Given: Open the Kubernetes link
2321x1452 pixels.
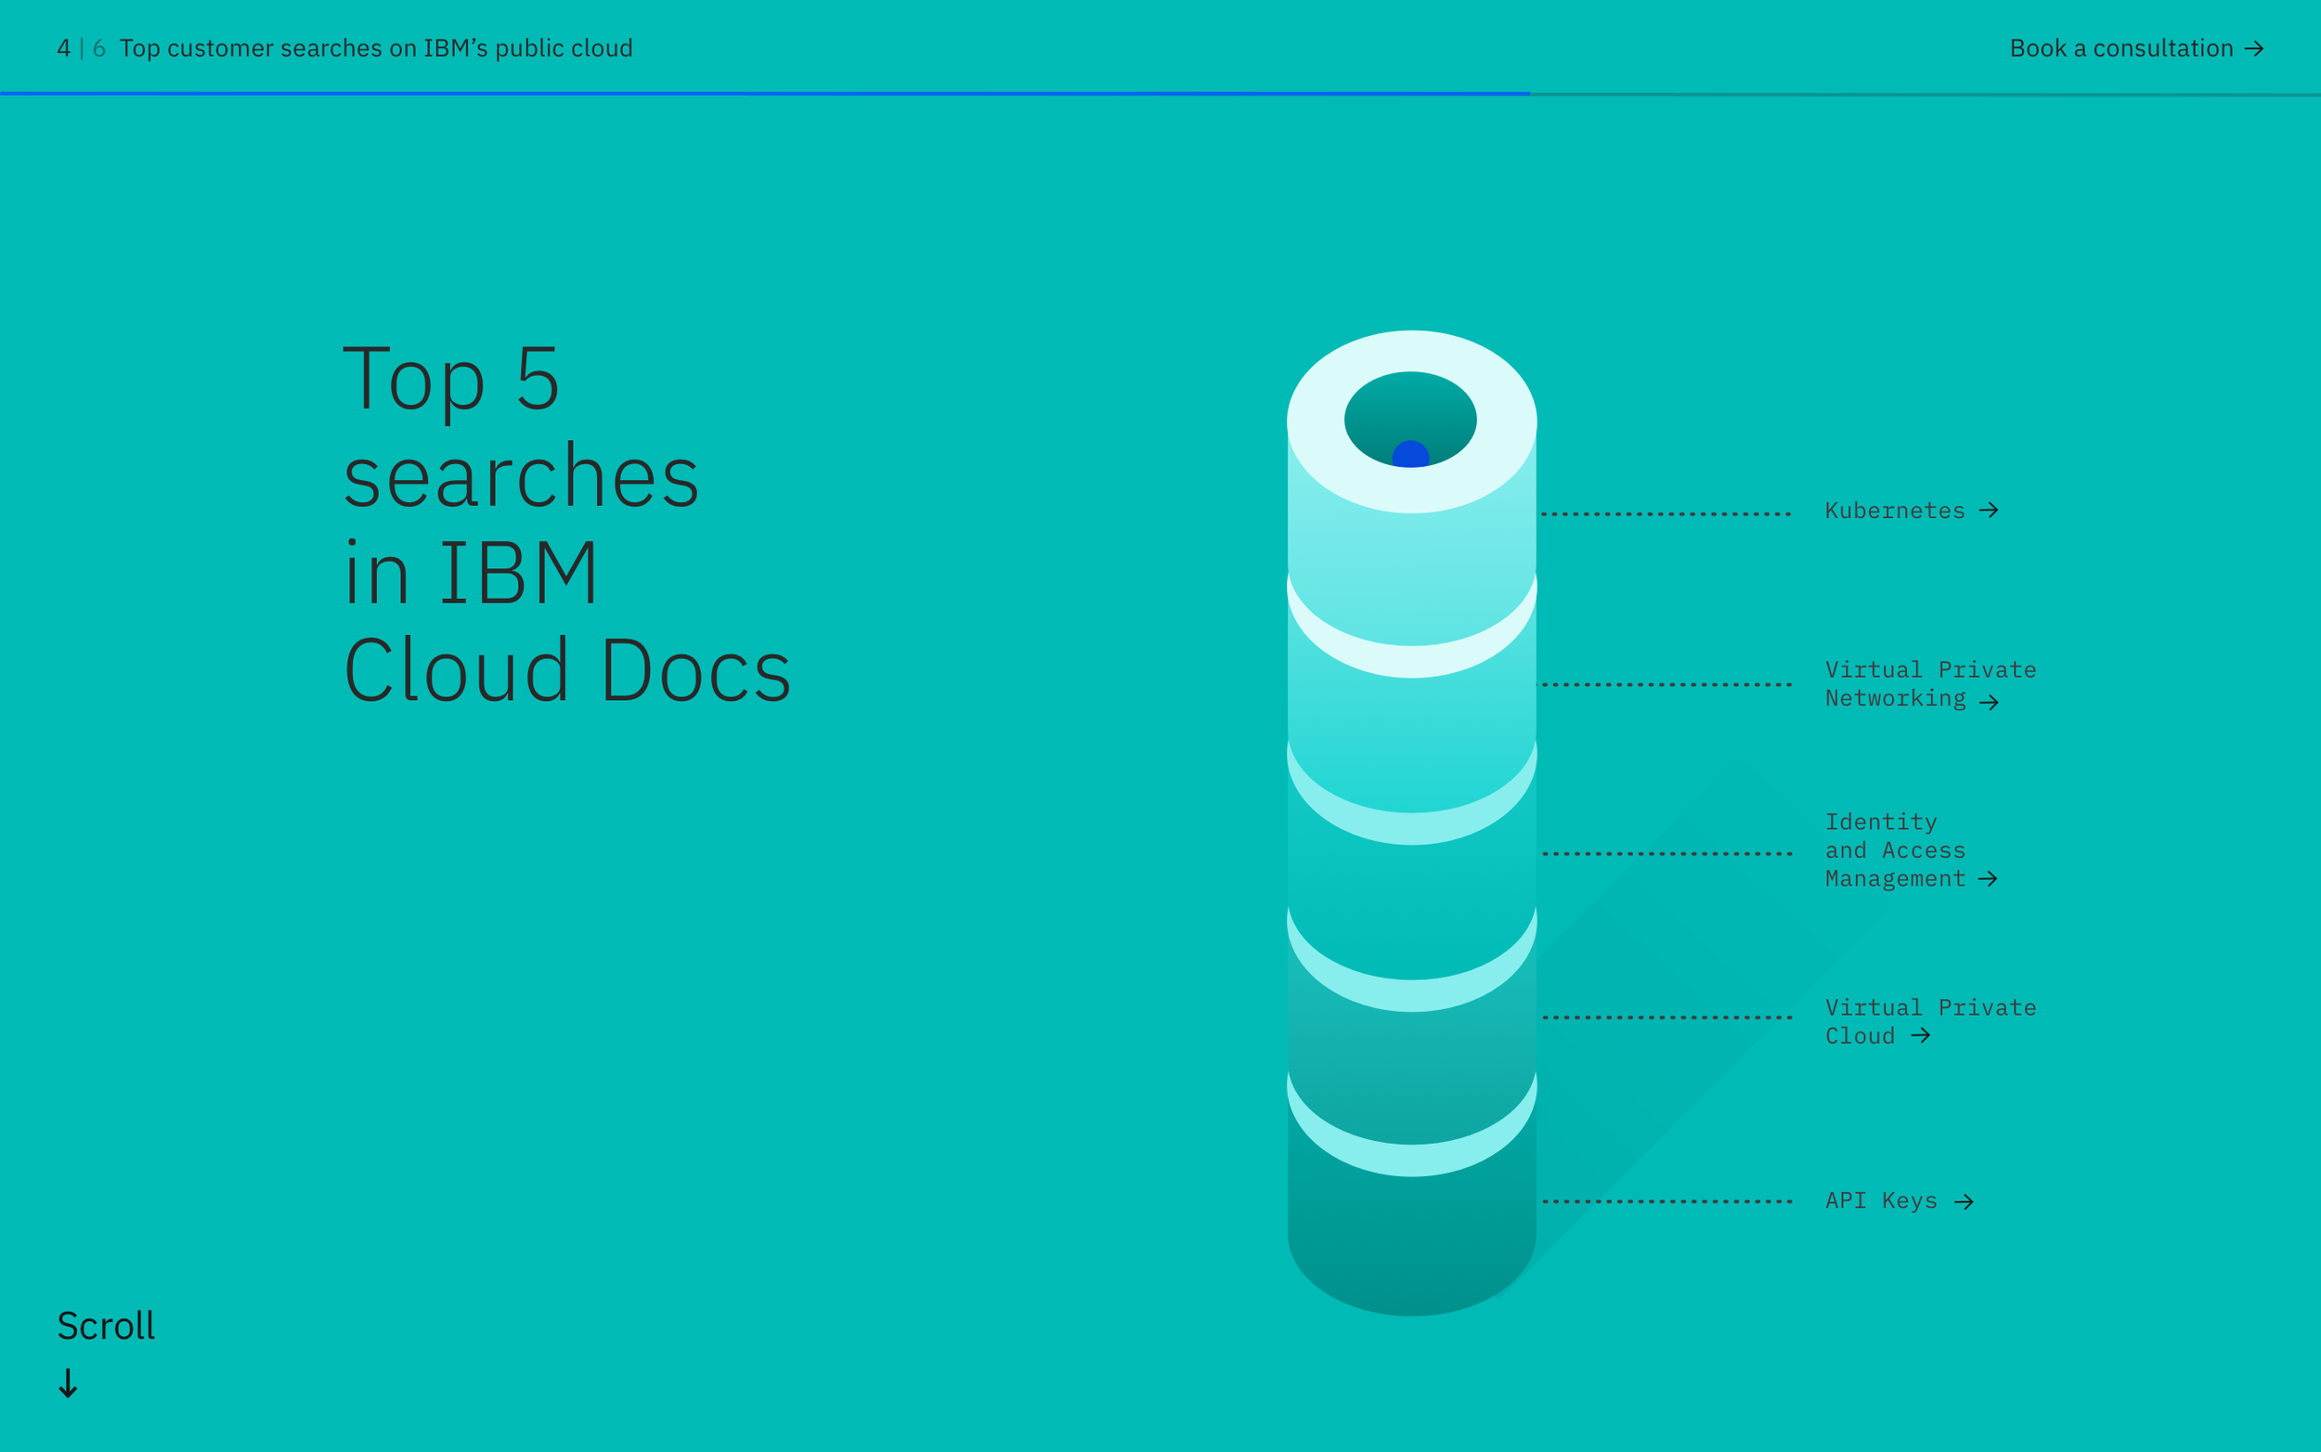Looking at the screenshot, I should (x=1894, y=511).
